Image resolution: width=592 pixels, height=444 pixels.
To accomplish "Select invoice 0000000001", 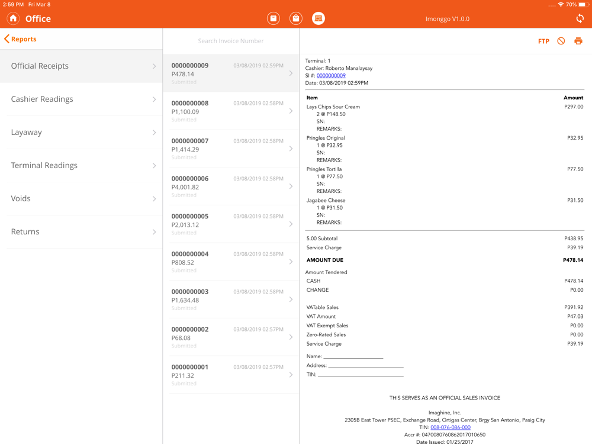I will click(231, 375).
